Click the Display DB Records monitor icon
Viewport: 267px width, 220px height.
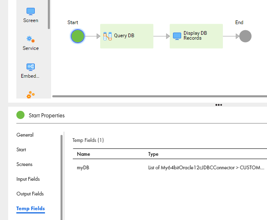[177, 36]
